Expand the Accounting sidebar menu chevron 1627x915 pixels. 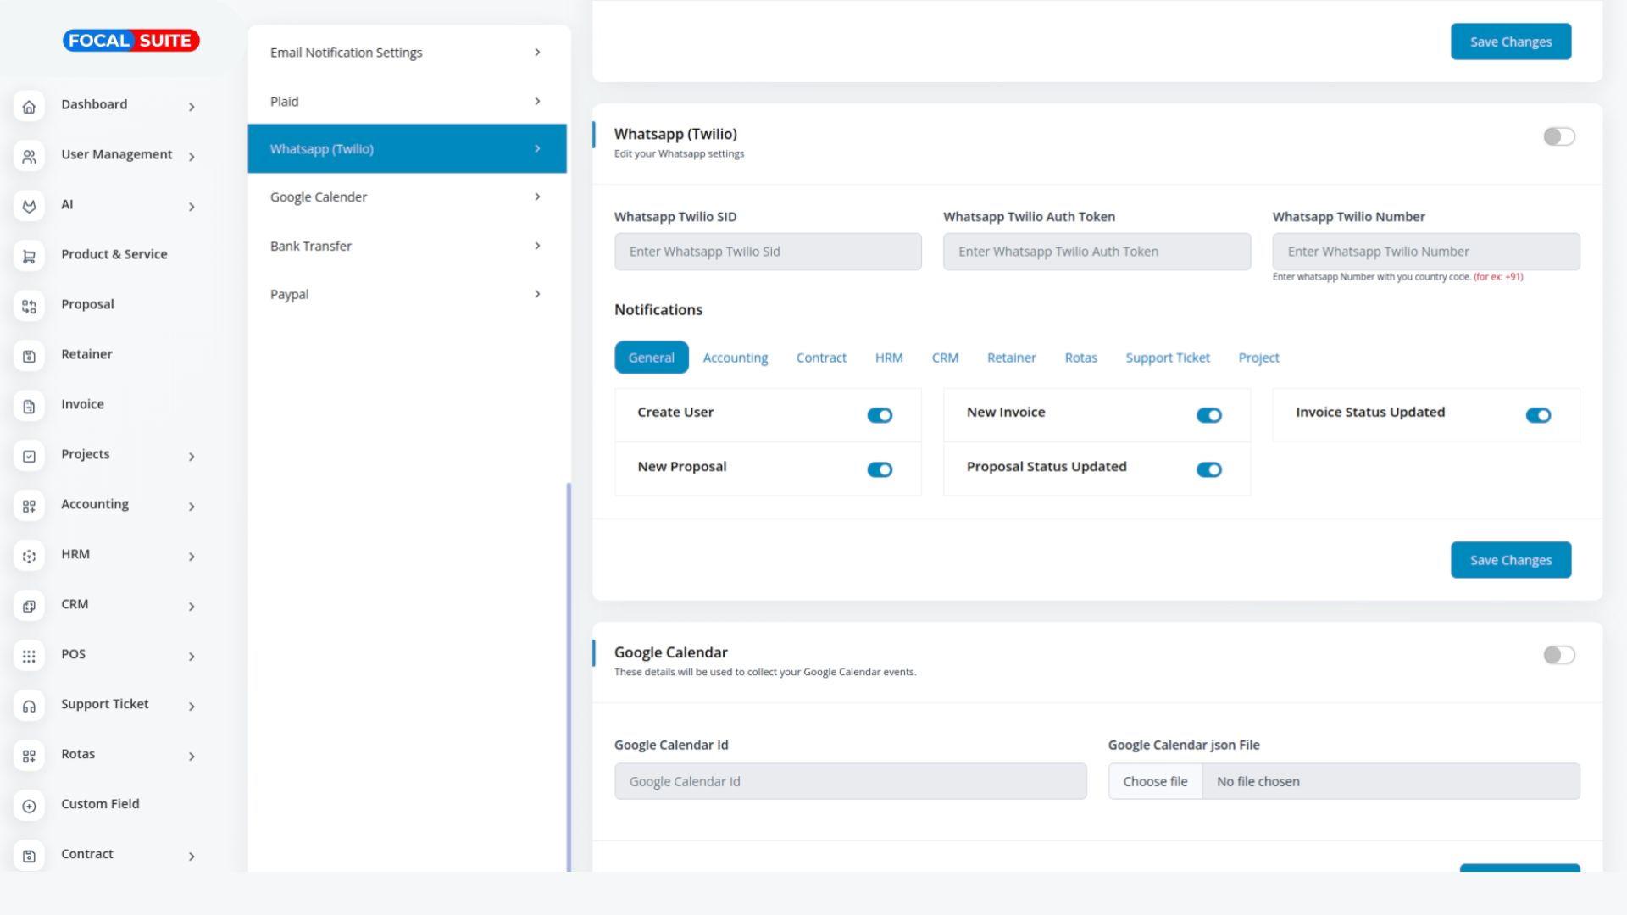tap(192, 507)
